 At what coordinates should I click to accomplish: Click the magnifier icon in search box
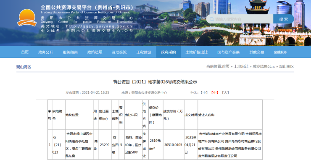(x=212, y=19)
